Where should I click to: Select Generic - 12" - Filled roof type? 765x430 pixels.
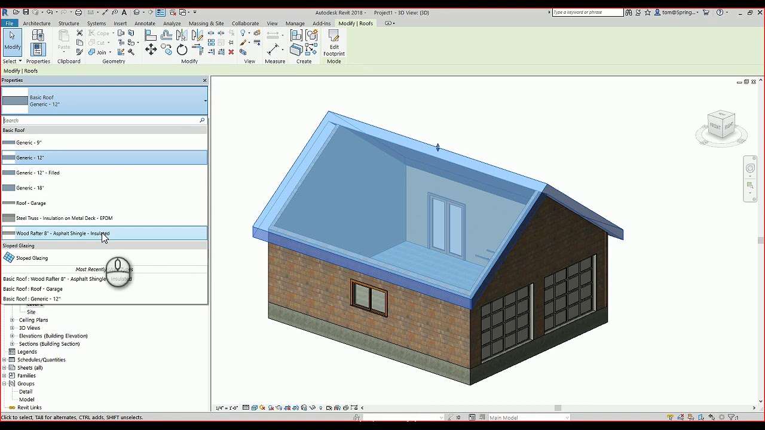click(x=105, y=173)
